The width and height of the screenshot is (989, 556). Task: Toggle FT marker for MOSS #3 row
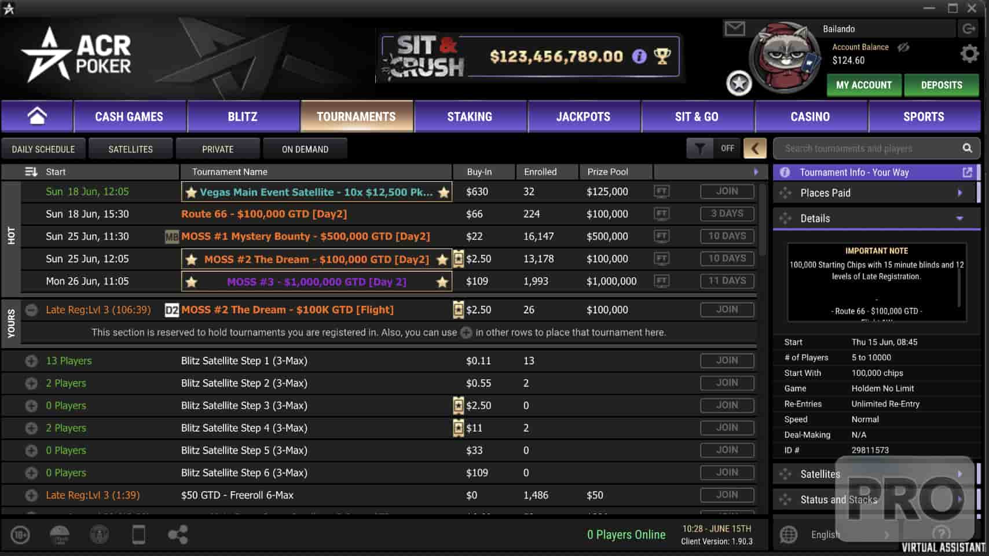(x=661, y=281)
